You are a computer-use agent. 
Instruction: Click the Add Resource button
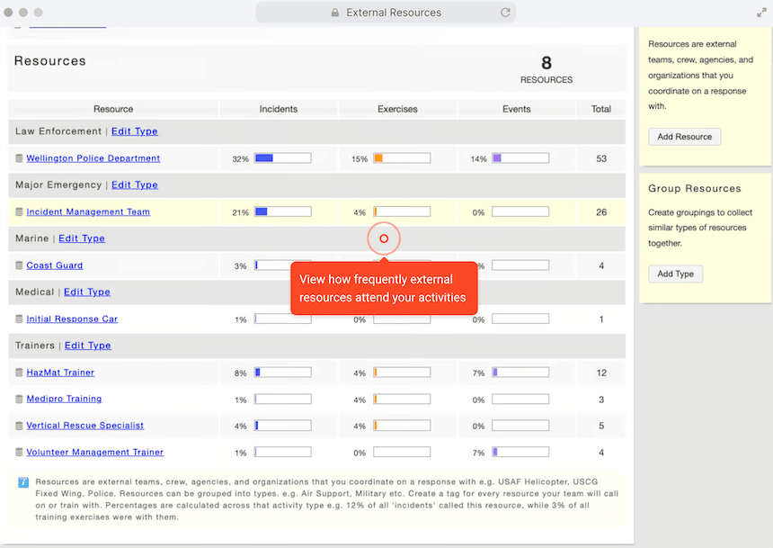[x=684, y=137]
